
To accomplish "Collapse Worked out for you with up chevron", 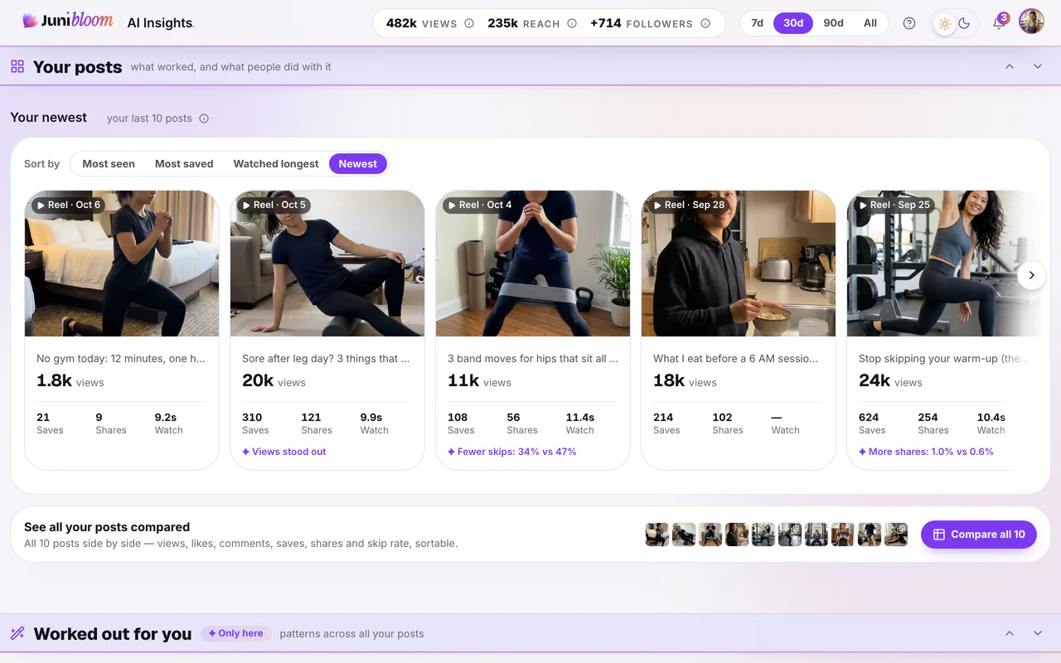I will coord(1010,633).
